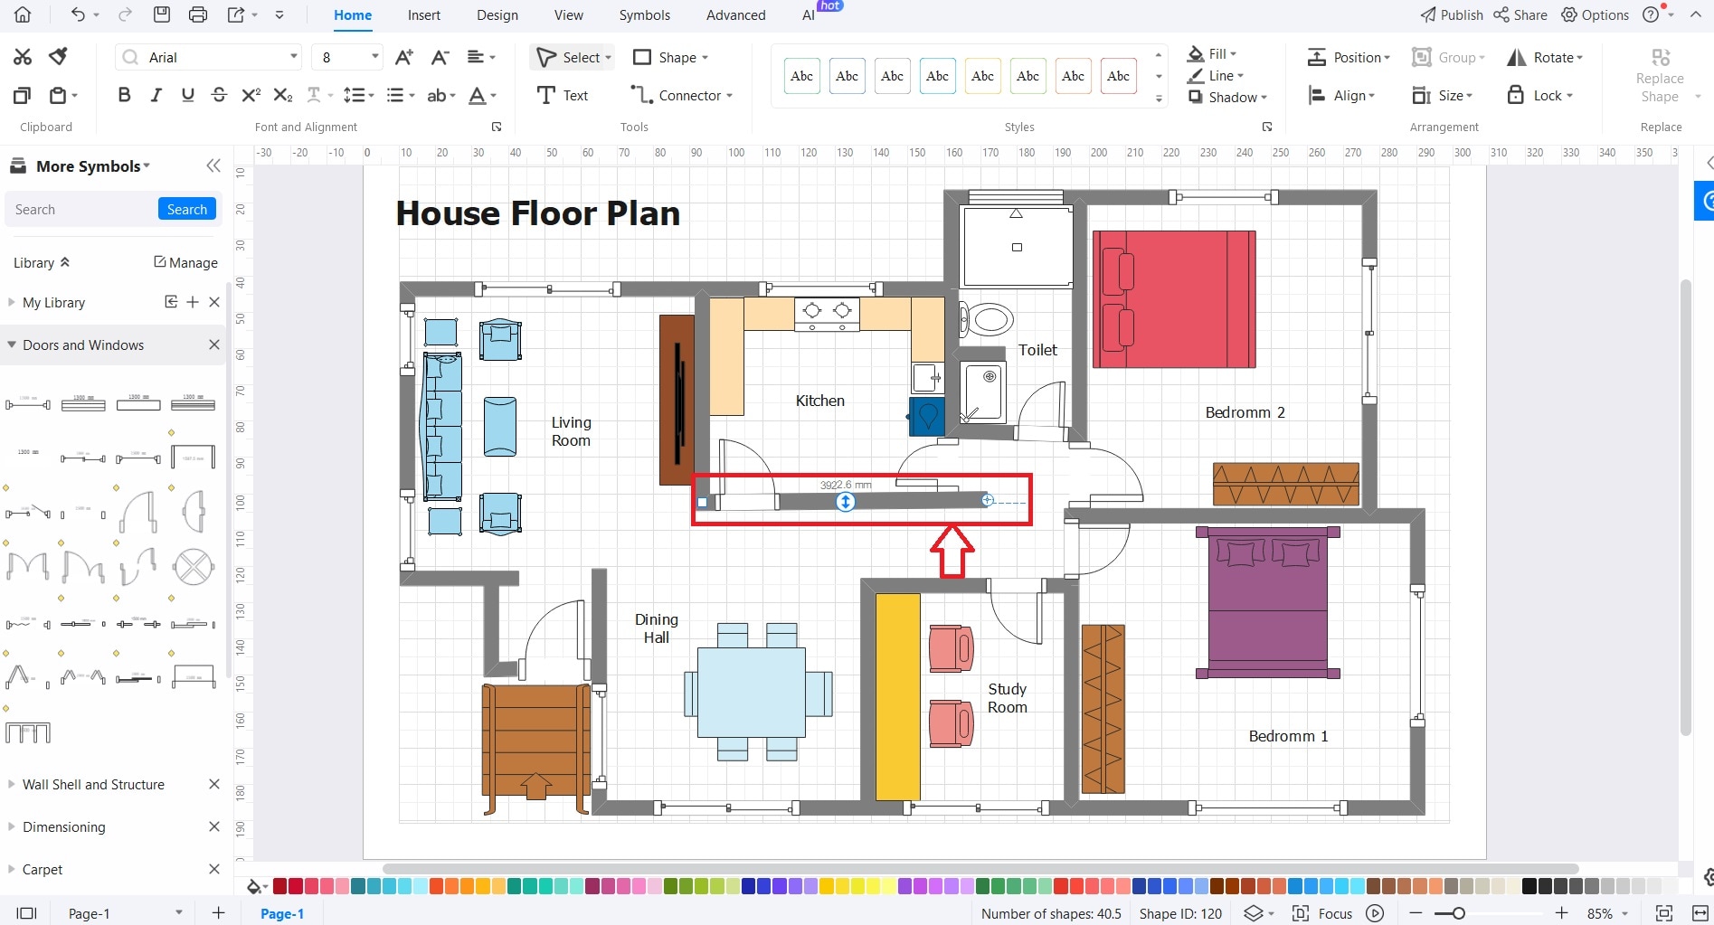Screen dimensions: 1714x925
Task: Open Options settings
Action: pyautogui.click(x=1596, y=14)
